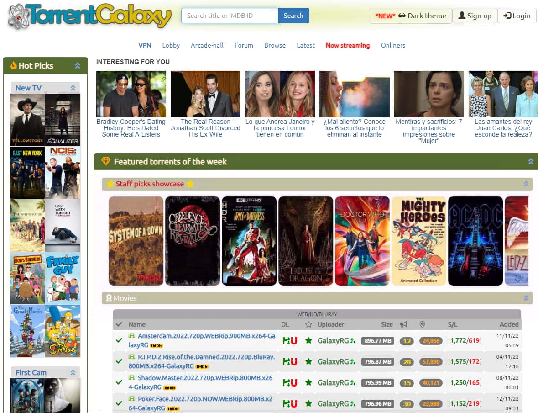Open House of the Dragon poster
Viewport: 538px width, 413px height.
pos(306,241)
